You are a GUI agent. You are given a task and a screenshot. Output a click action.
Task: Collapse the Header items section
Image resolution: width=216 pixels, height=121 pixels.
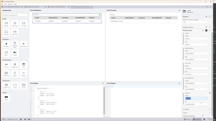pos(210,31)
